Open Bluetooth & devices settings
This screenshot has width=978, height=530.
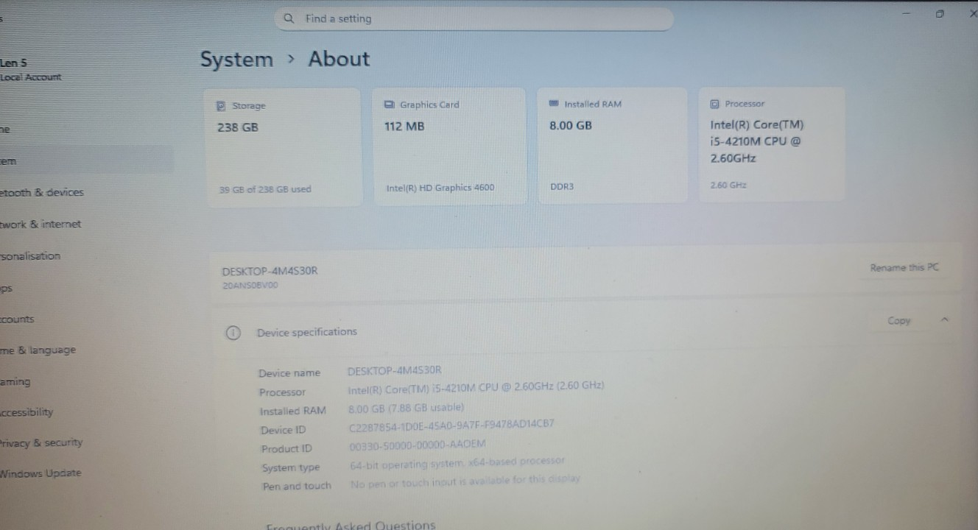[x=42, y=192]
